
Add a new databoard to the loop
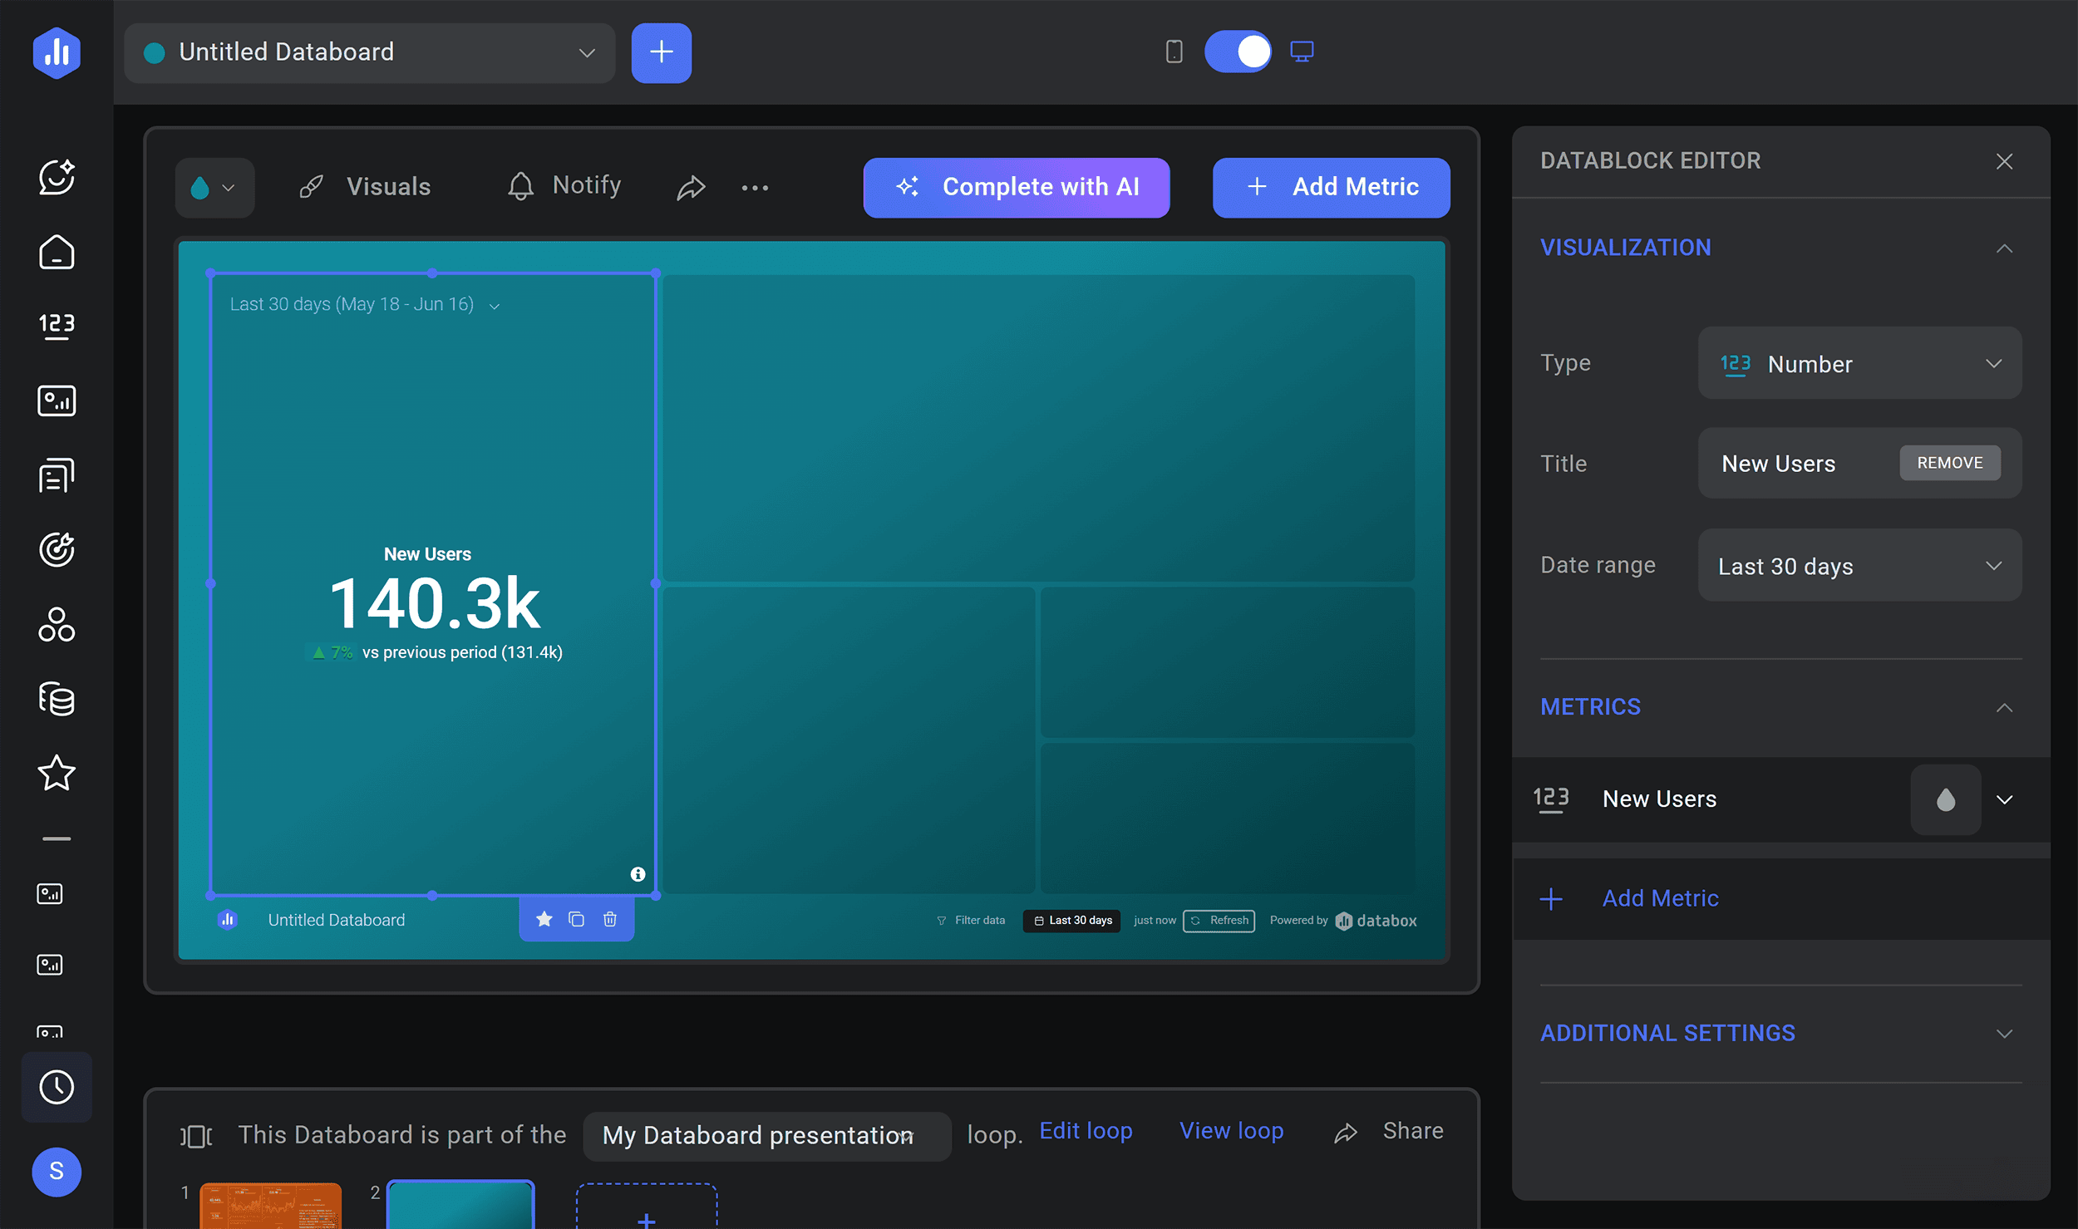pyautogui.click(x=646, y=1207)
